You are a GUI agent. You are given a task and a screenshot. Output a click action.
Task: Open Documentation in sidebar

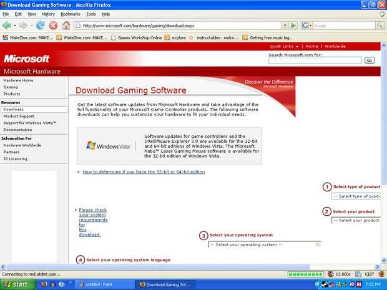coord(17,130)
